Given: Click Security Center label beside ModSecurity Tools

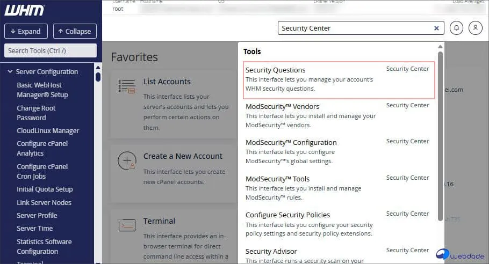Looking at the screenshot, I should (408, 178).
